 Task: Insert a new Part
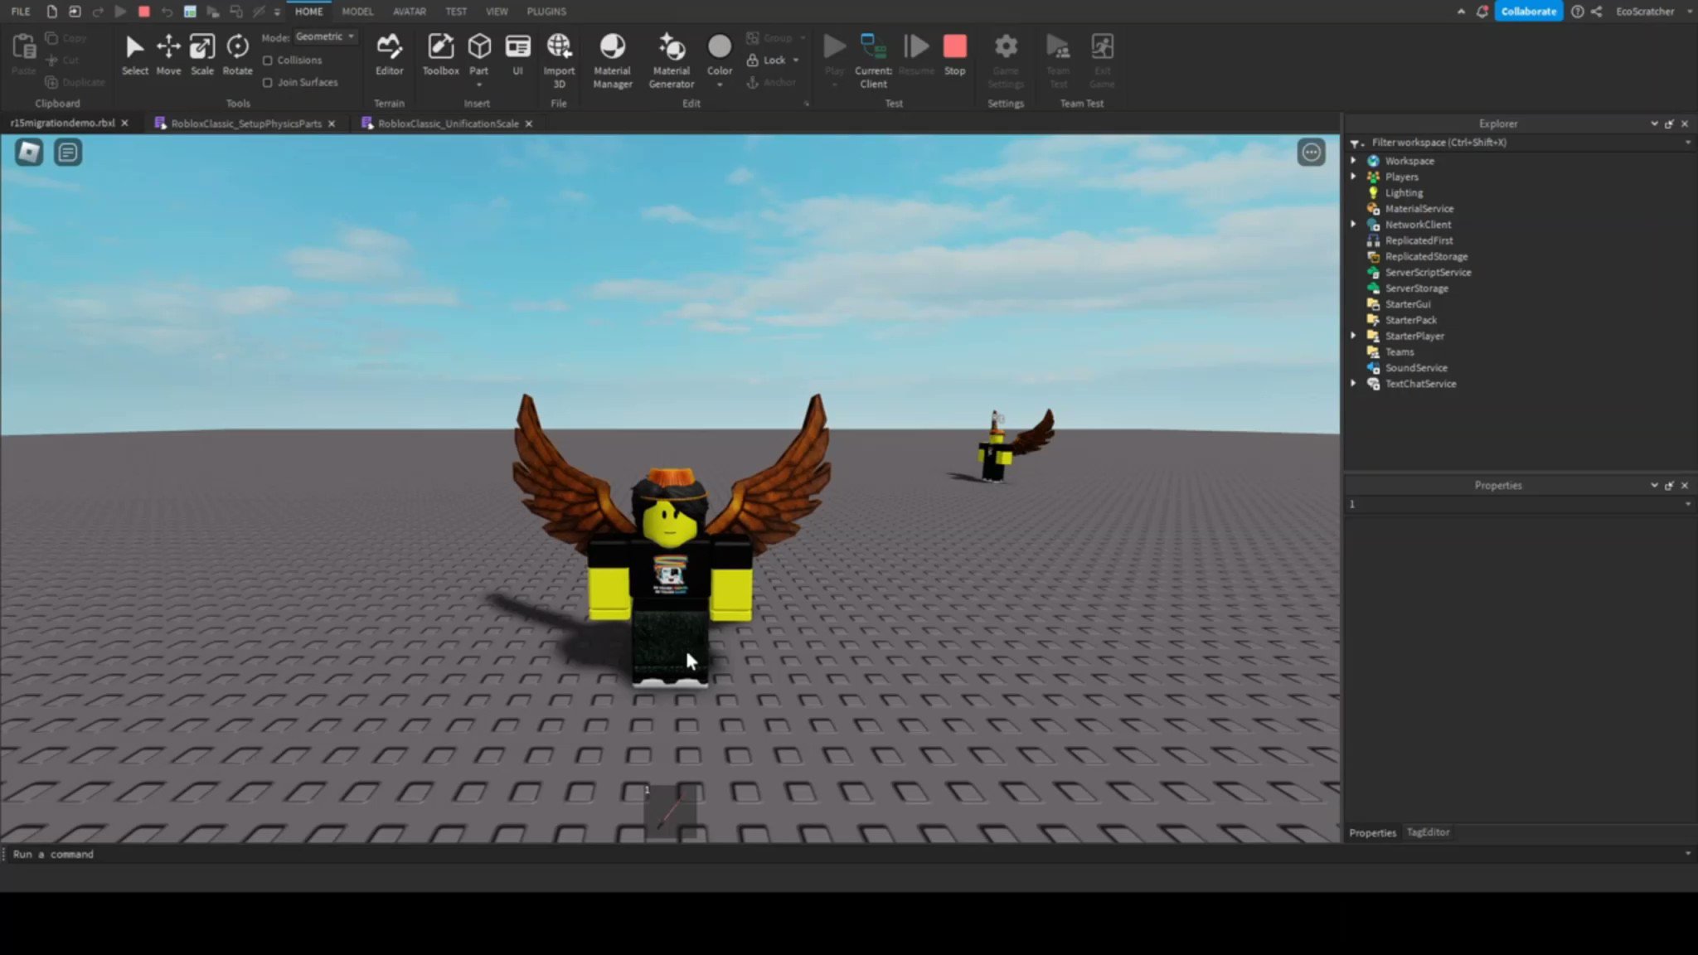[x=479, y=53]
